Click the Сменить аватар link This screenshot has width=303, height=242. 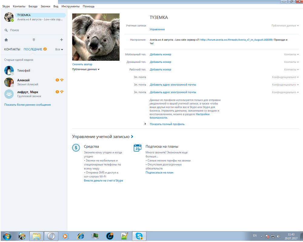(82, 64)
